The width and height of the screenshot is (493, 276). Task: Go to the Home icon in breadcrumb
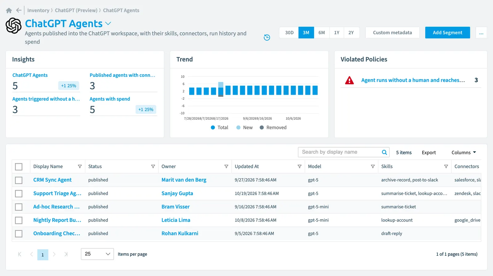coord(9,10)
